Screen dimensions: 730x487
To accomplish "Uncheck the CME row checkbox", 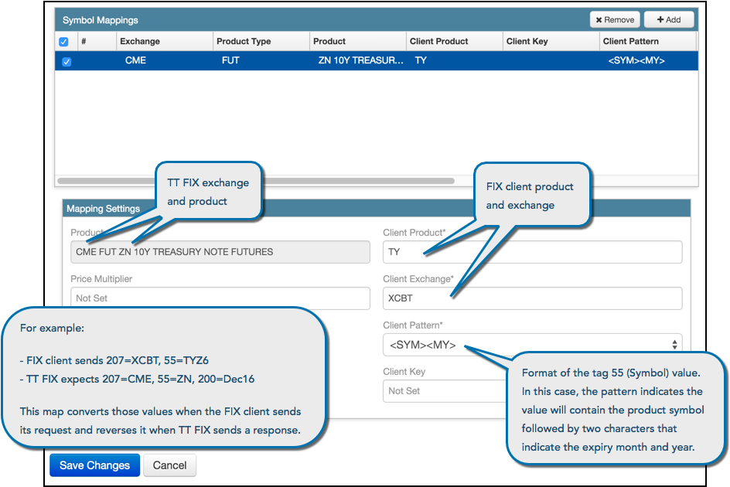I will (x=67, y=61).
